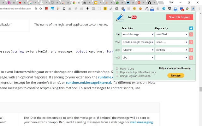Switch to the puzzle piece extensions tab

[85, 3]
